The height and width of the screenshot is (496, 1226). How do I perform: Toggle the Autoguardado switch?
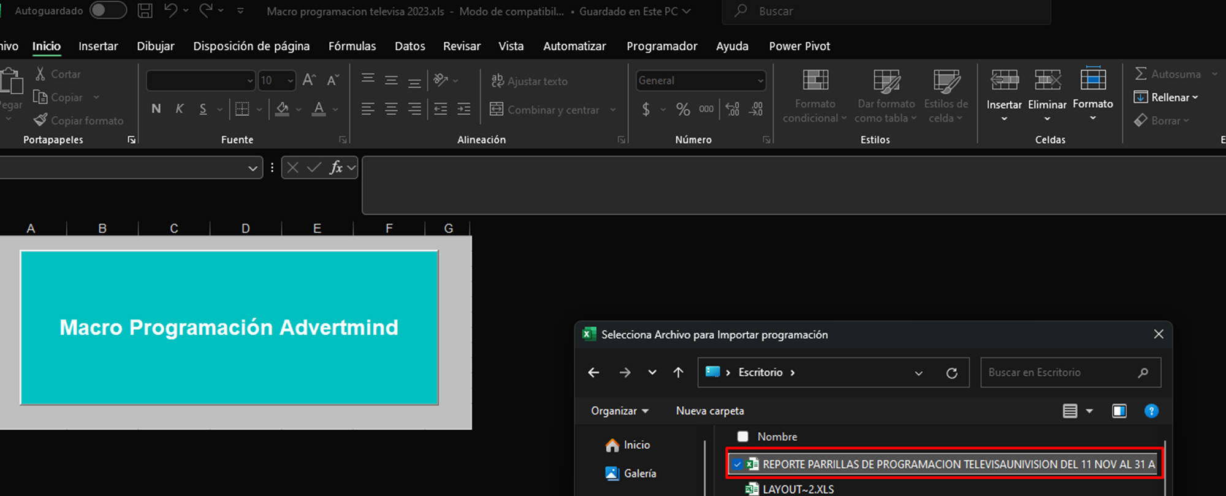(108, 10)
